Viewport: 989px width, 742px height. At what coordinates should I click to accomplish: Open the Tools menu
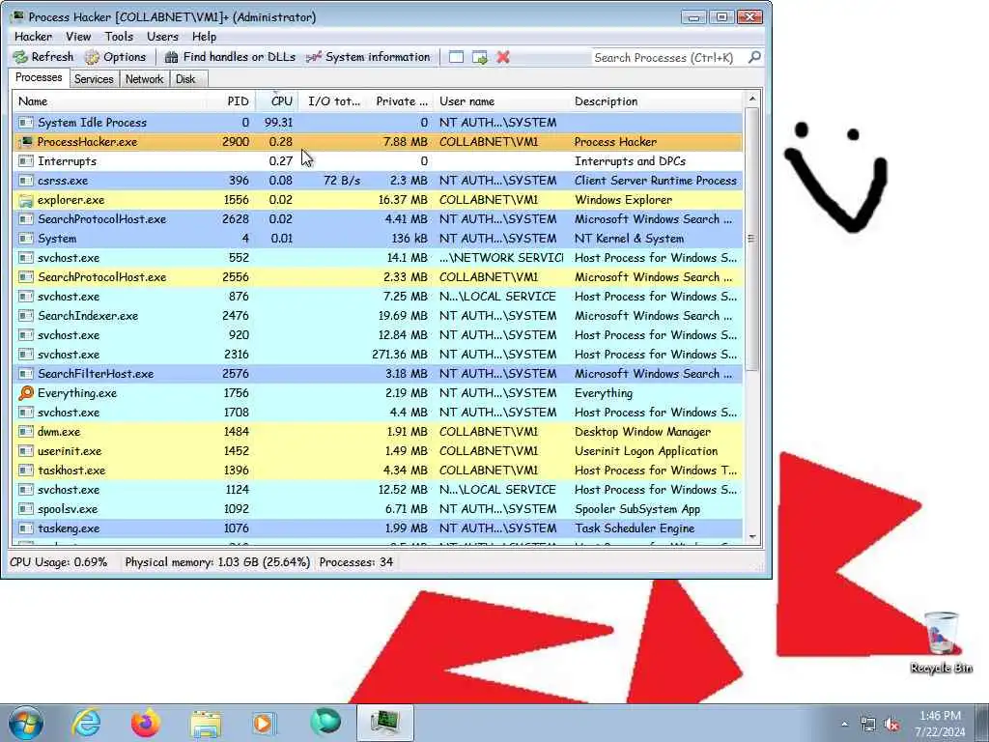pyautogui.click(x=119, y=37)
